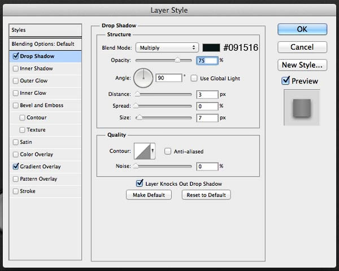The width and height of the screenshot is (339, 271).
Task: Select the Gradient Overlay style row
Action: tap(45, 167)
